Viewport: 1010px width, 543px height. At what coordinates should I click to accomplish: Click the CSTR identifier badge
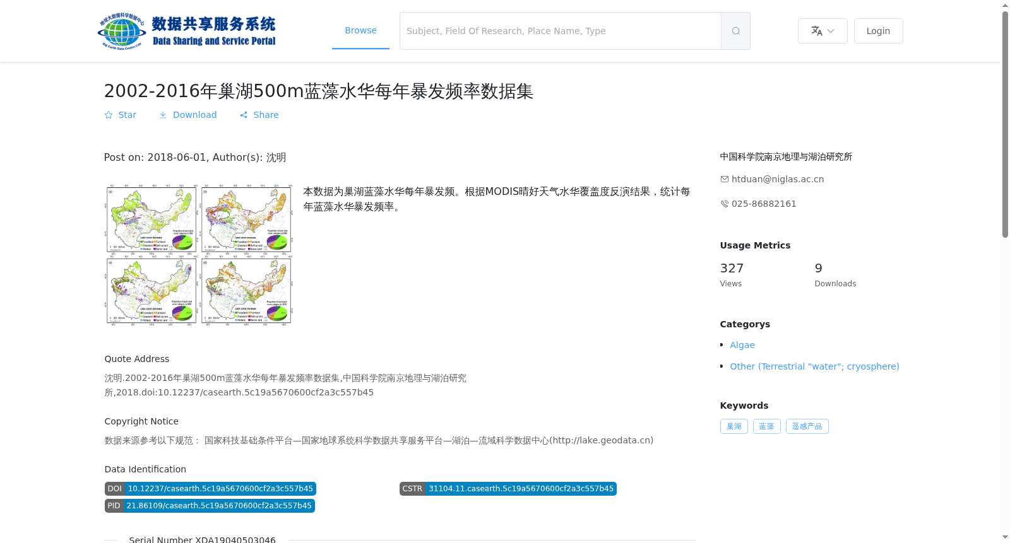508,489
